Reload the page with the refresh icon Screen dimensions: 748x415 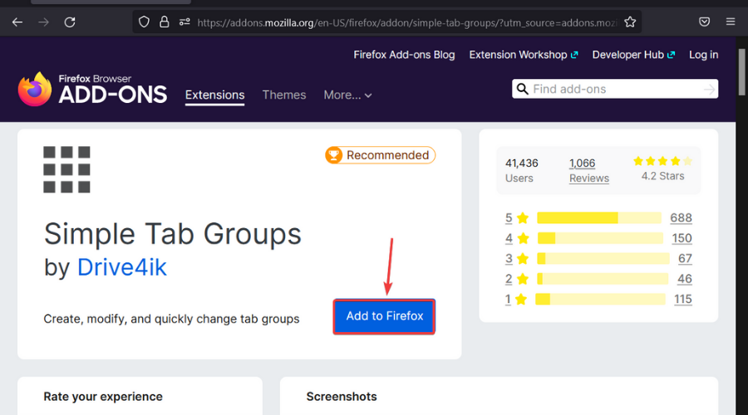(70, 22)
